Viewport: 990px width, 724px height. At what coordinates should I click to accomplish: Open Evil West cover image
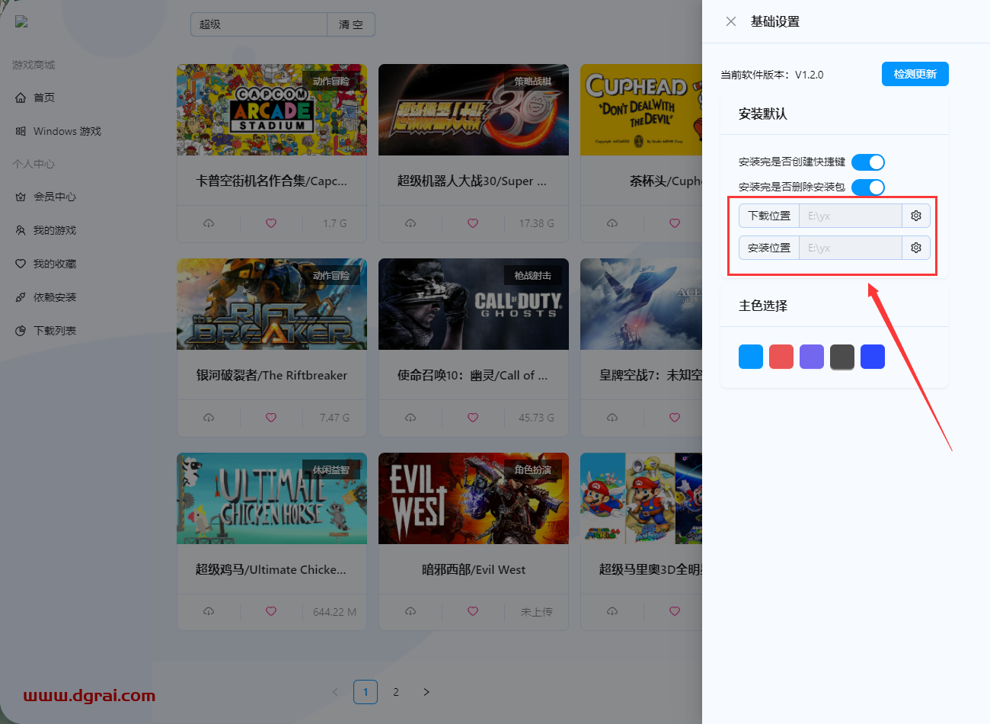click(x=474, y=498)
